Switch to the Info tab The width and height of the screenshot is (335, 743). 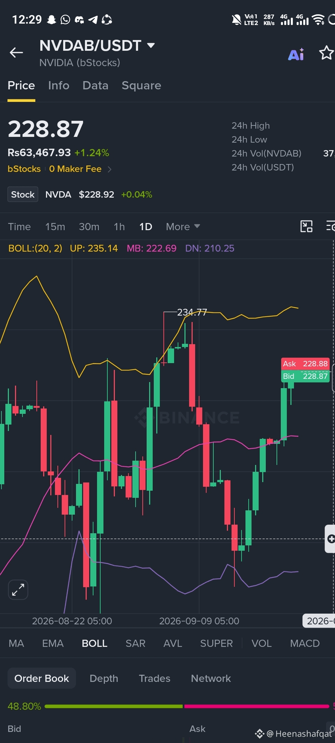tap(59, 85)
